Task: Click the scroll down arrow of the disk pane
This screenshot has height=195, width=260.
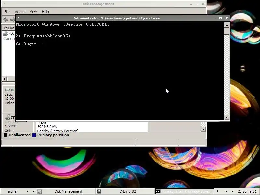Action: [203, 129]
